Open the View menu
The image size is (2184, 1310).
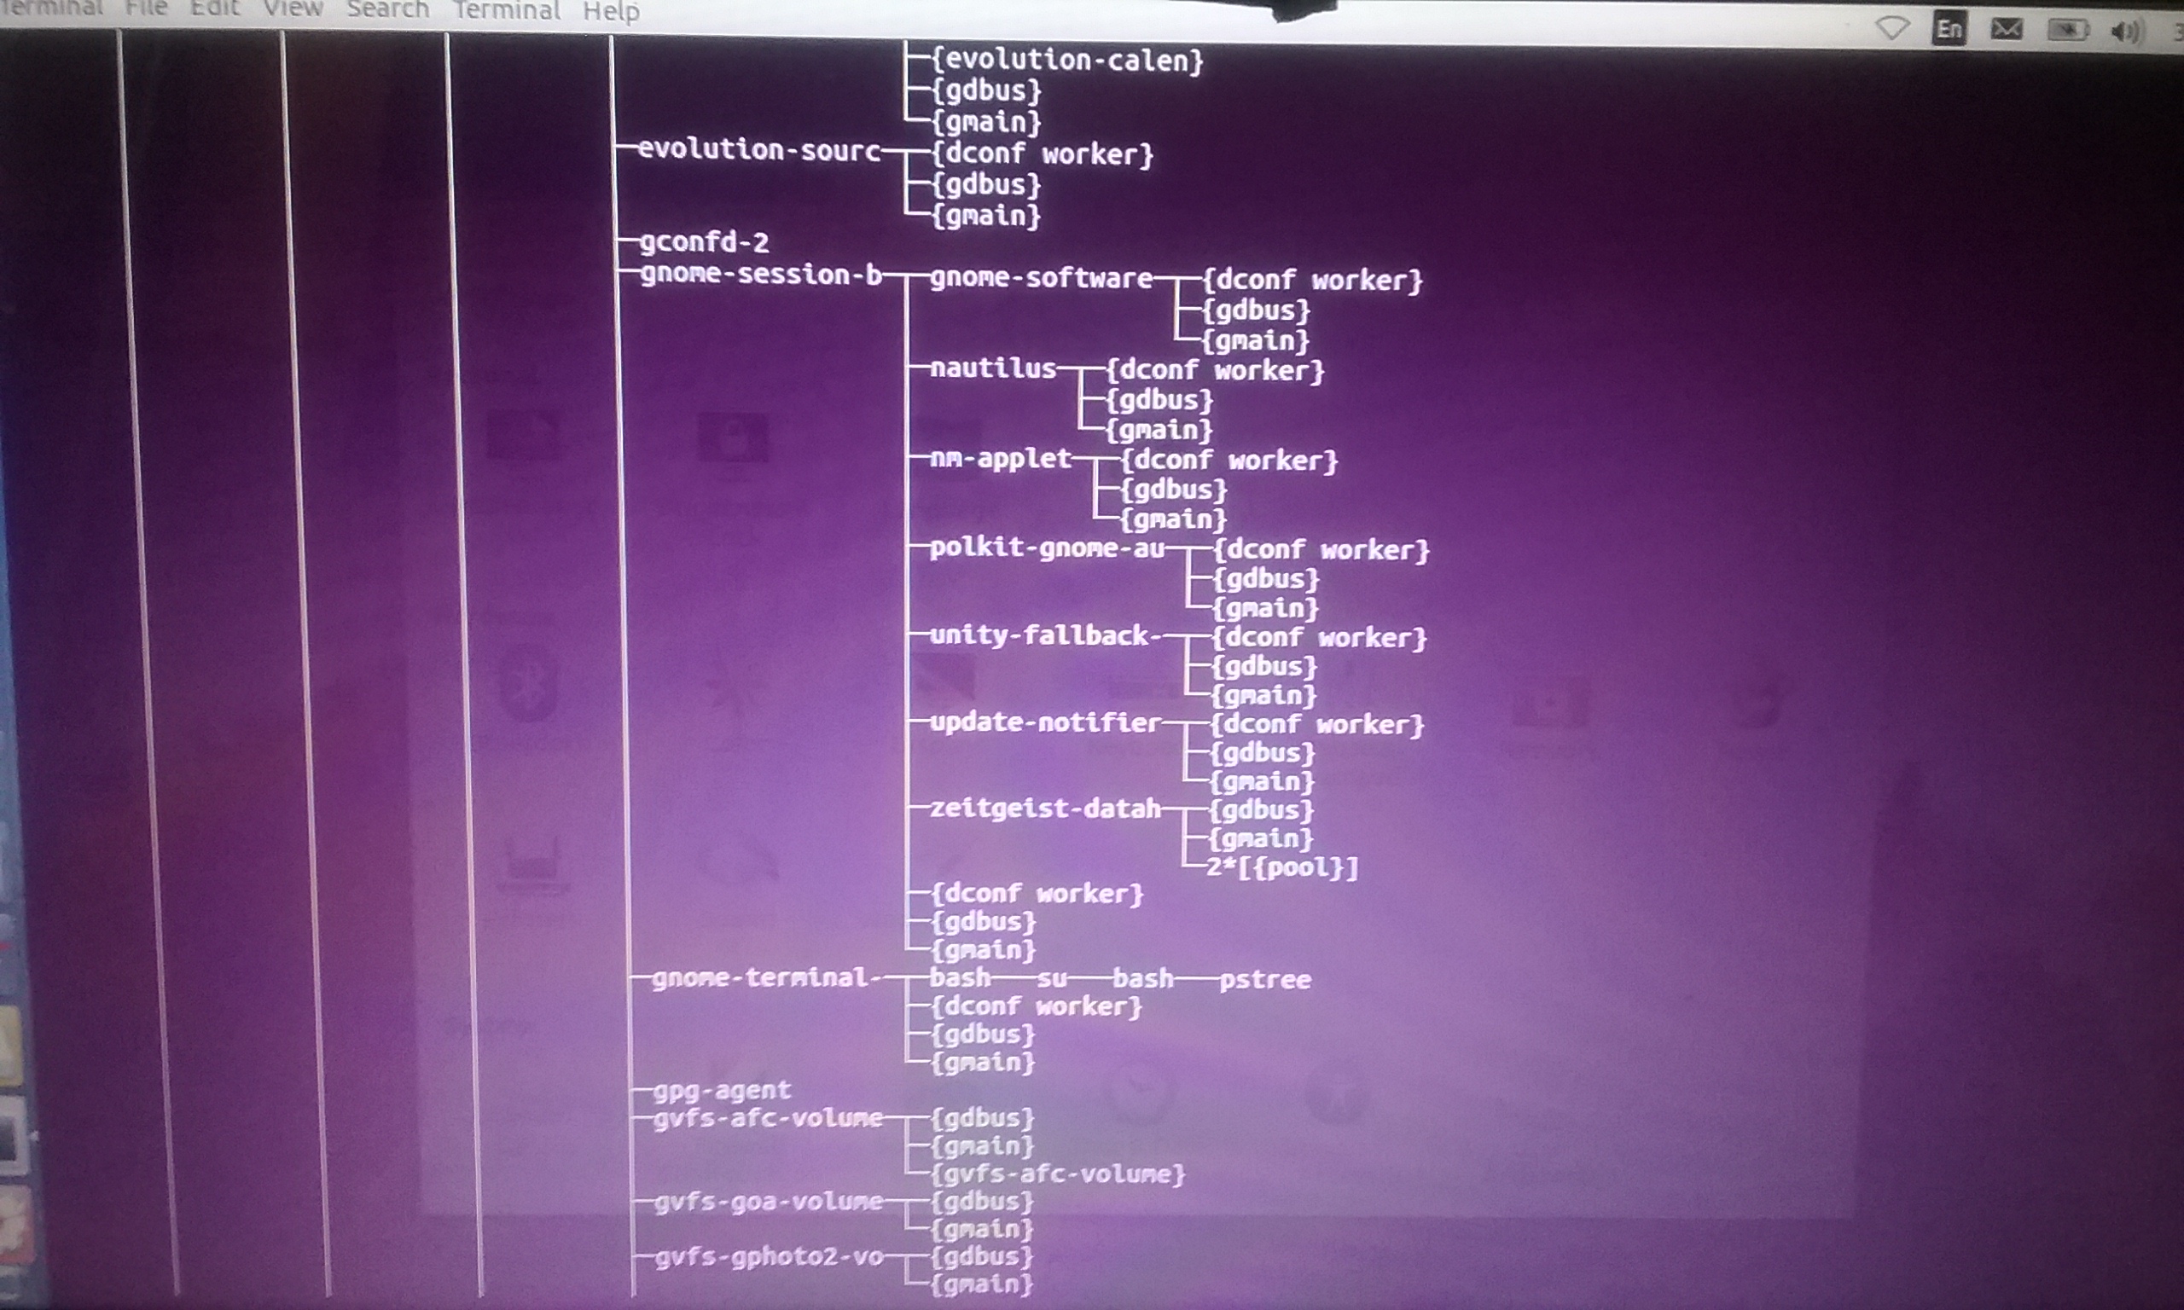[293, 9]
